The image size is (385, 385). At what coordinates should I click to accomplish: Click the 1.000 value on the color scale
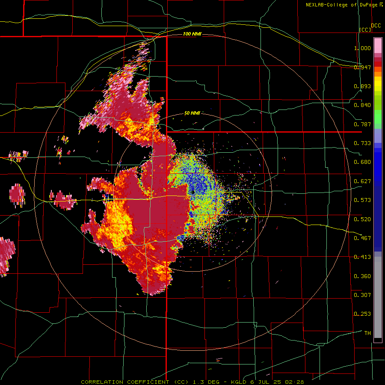362,48
